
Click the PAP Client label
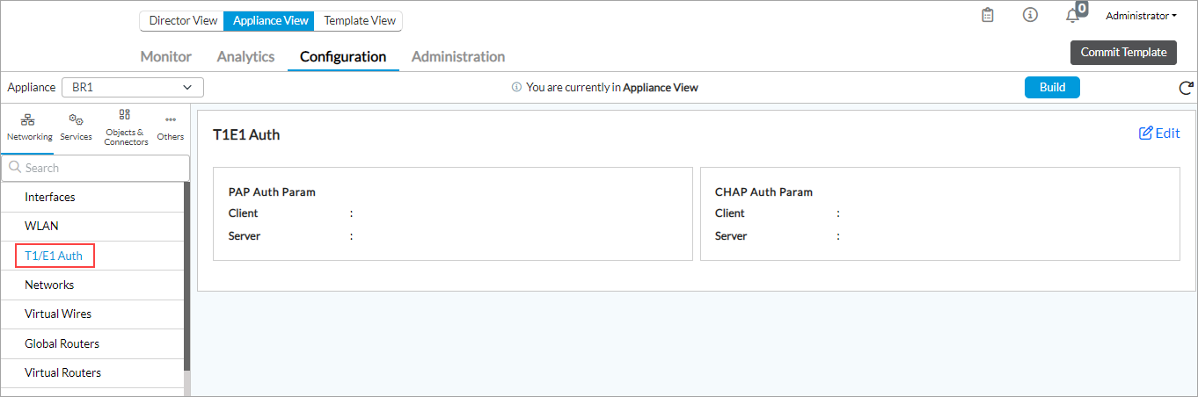[x=244, y=213]
